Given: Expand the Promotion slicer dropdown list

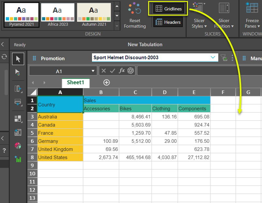Looking at the screenshot, I should 213,58.
